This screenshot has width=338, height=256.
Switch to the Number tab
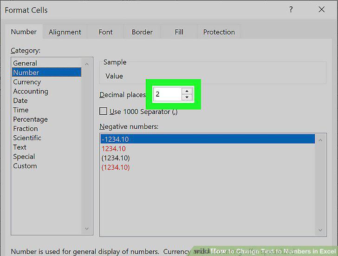[24, 32]
